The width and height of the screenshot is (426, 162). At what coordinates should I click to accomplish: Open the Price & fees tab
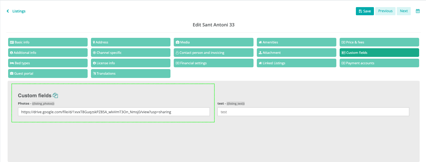(379, 42)
